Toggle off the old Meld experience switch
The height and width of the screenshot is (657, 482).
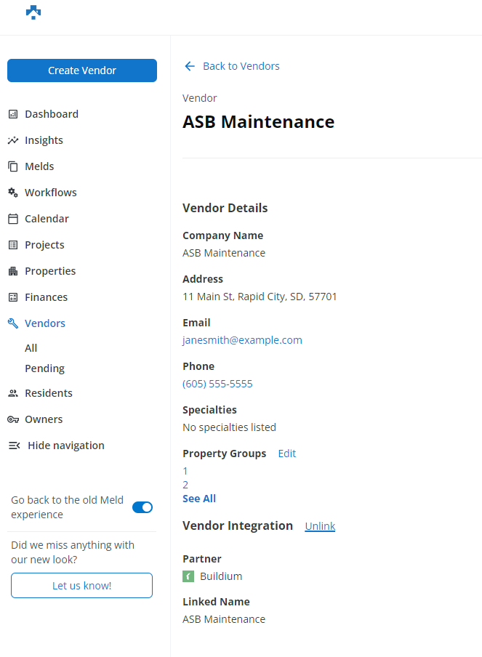click(142, 507)
